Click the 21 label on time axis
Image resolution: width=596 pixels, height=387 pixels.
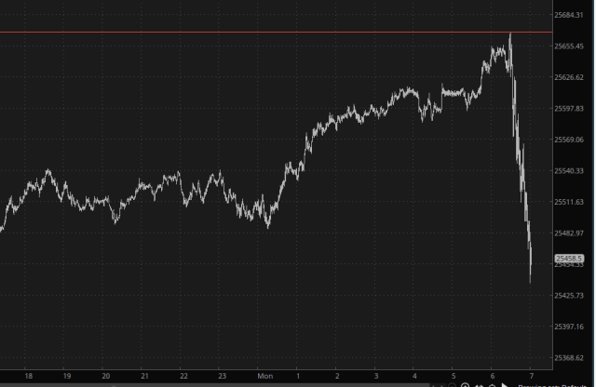[x=145, y=376]
